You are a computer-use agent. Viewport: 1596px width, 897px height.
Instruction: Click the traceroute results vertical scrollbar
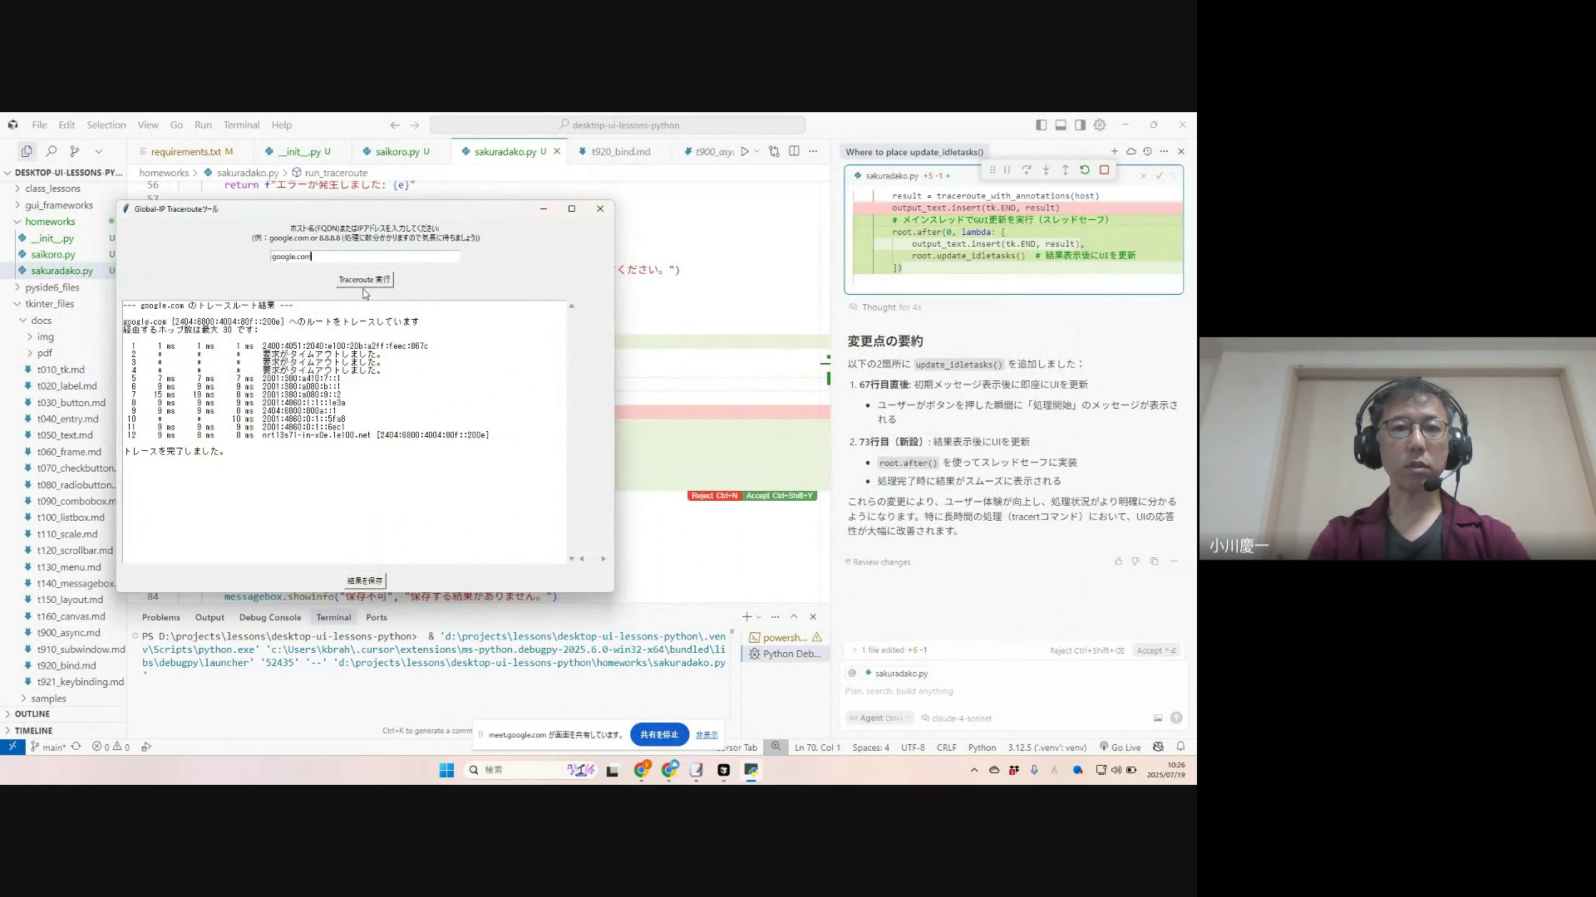(x=571, y=432)
